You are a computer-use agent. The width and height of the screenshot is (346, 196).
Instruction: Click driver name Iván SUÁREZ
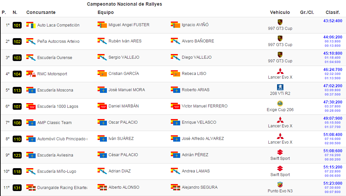(x=121, y=139)
